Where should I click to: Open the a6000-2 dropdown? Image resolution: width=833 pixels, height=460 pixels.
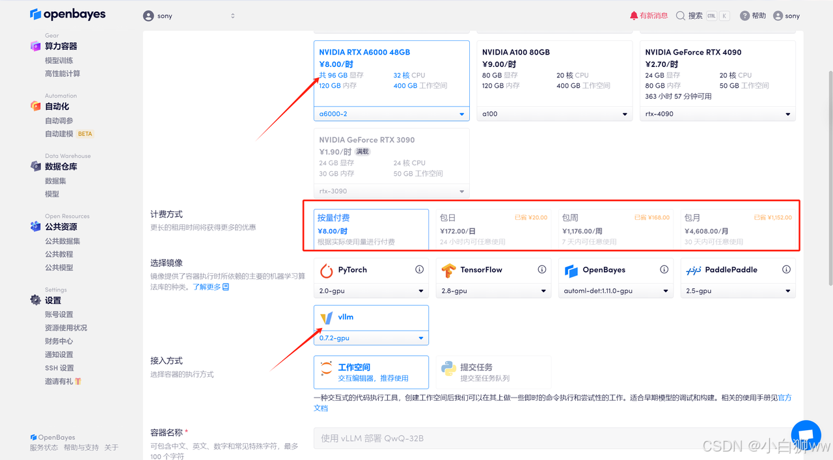(392, 114)
